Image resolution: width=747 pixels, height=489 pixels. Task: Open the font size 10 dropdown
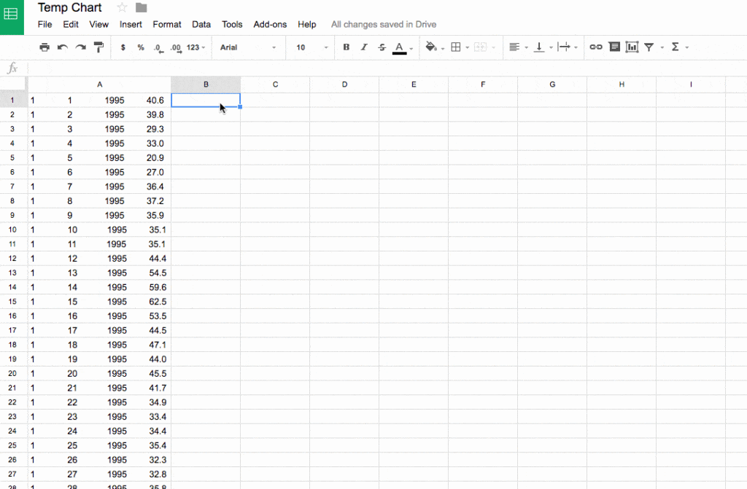(312, 47)
